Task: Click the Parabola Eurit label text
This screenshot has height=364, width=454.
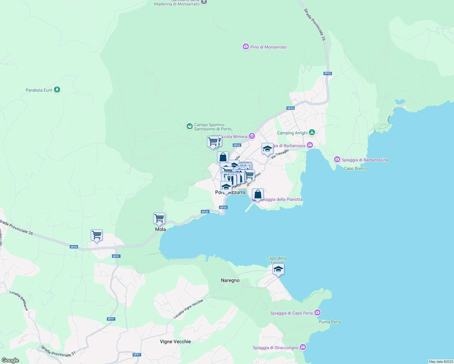Action: point(39,90)
